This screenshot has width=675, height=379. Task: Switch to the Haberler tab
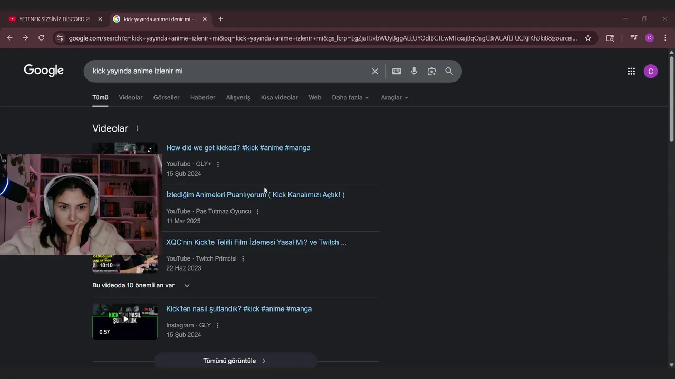202,98
